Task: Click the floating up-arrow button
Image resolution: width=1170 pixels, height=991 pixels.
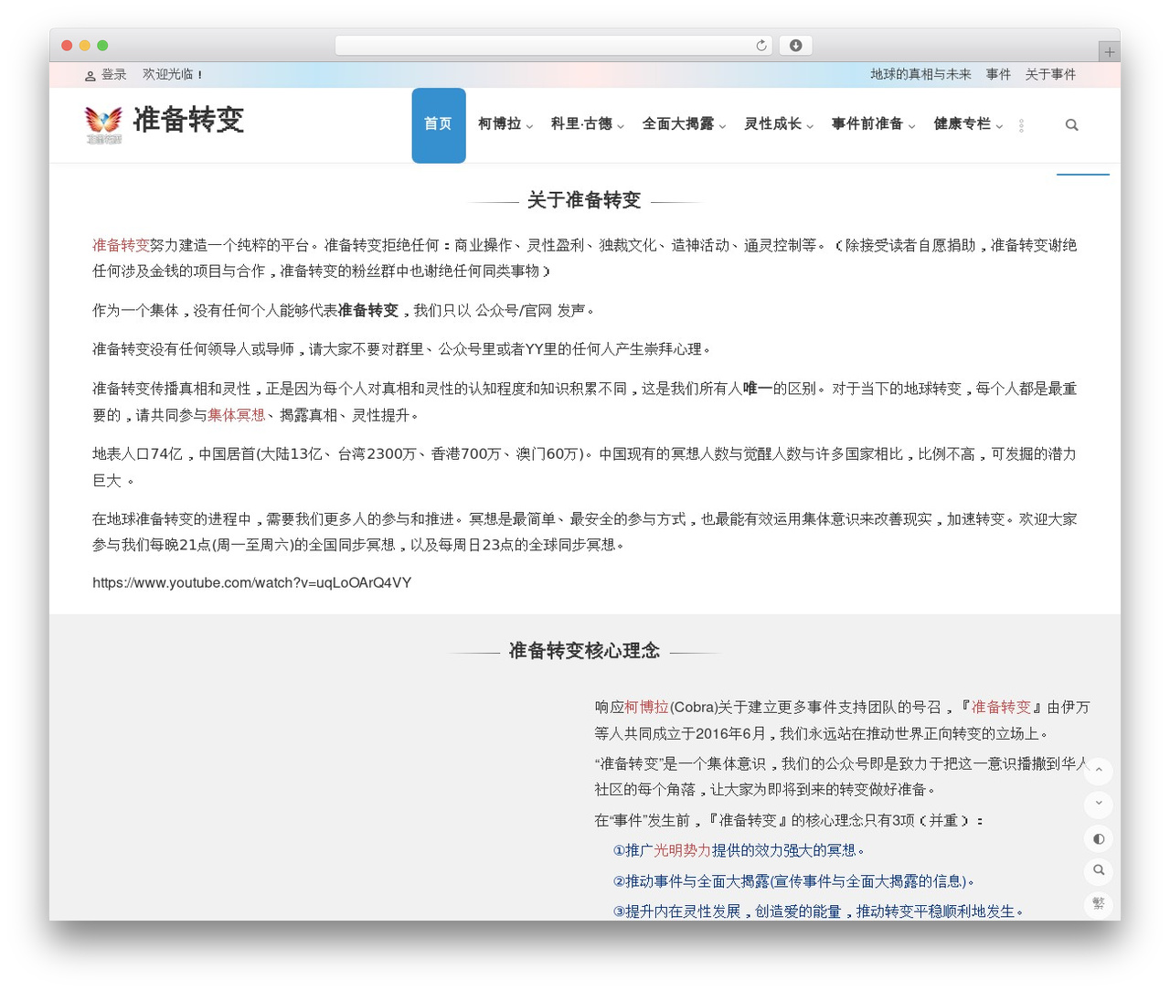Action: (x=1099, y=771)
